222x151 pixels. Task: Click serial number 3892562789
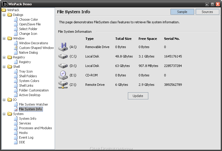173,85
